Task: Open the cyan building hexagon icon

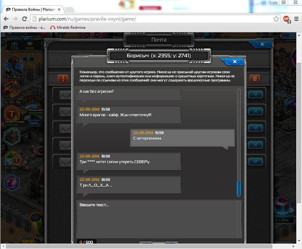Action: point(12,137)
